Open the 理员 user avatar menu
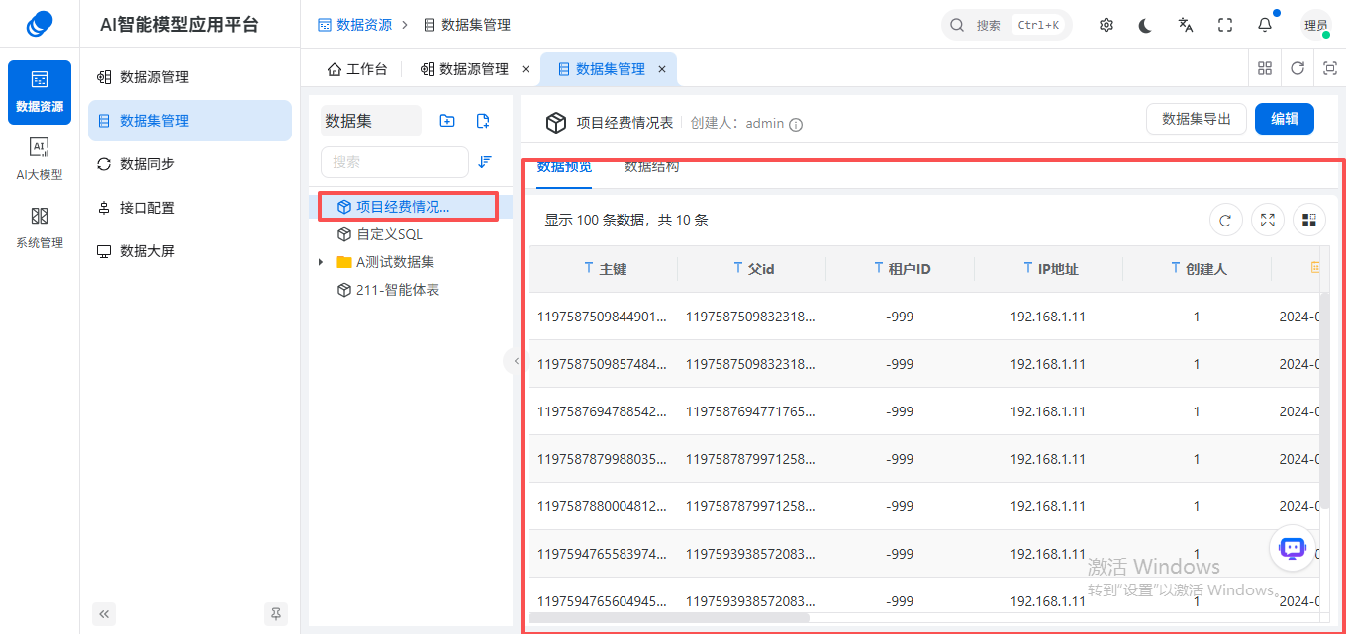 [1316, 25]
